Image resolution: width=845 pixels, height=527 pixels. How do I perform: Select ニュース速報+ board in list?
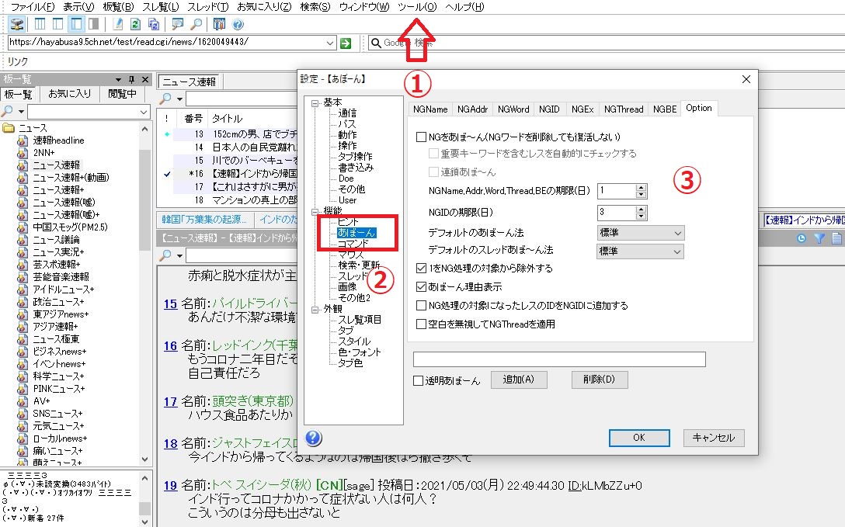tap(58, 190)
